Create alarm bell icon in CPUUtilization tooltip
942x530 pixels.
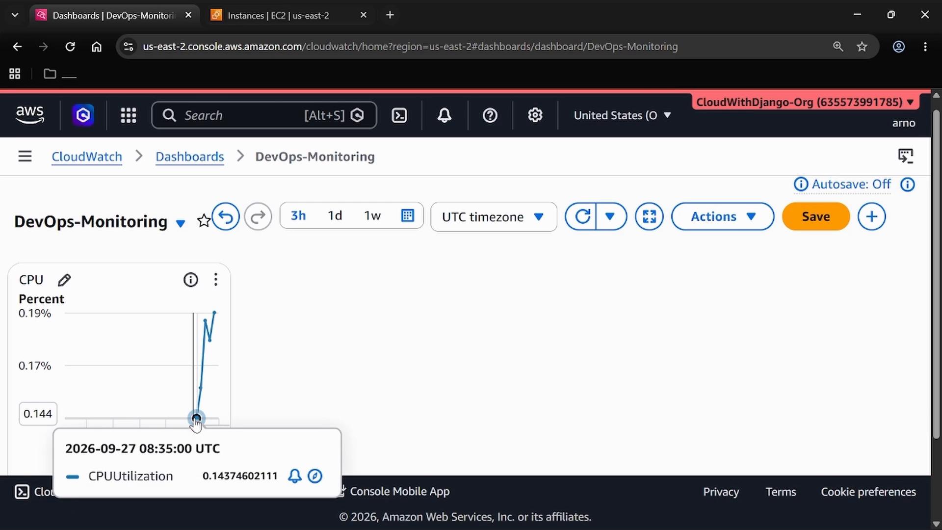(295, 476)
